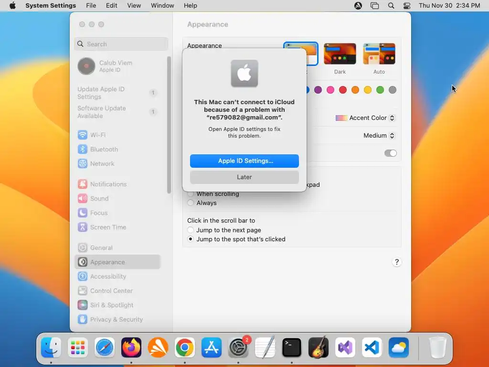Image resolution: width=489 pixels, height=367 pixels.
Task: Pick the red accent color
Action: (x=343, y=90)
